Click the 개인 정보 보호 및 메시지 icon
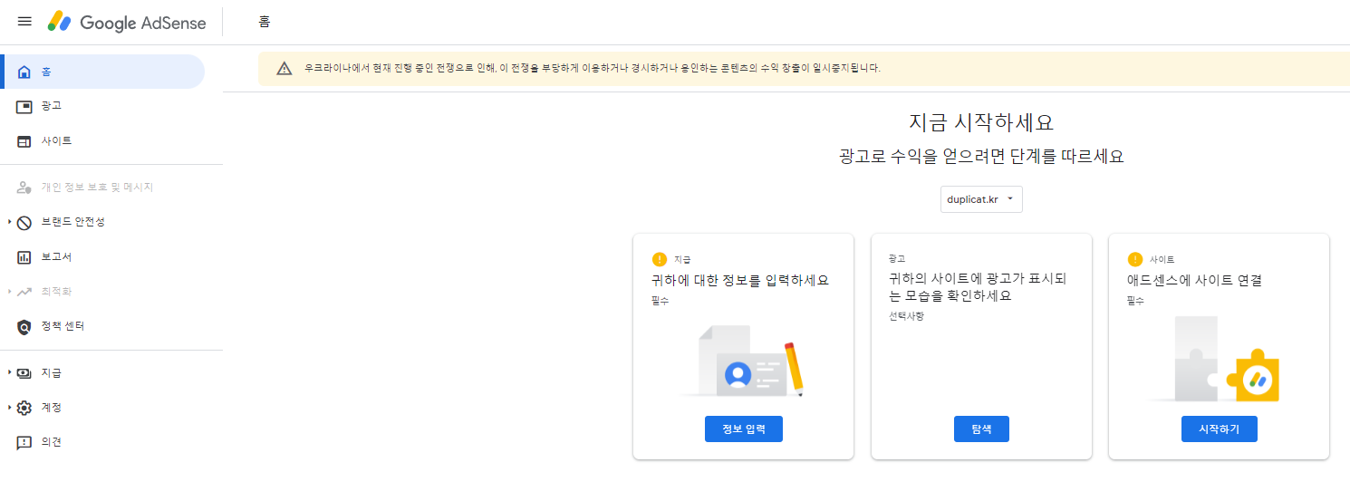This screenshot has width=1350, height=501. pos(24,188)
